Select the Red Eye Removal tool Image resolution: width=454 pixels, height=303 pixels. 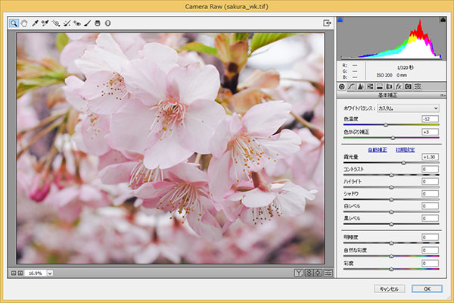pos(76,23)
